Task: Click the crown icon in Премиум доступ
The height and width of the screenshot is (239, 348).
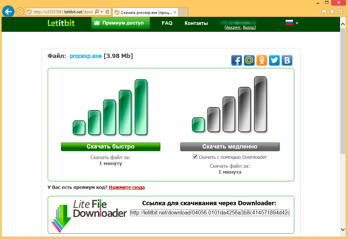Action: click(97, 23)
